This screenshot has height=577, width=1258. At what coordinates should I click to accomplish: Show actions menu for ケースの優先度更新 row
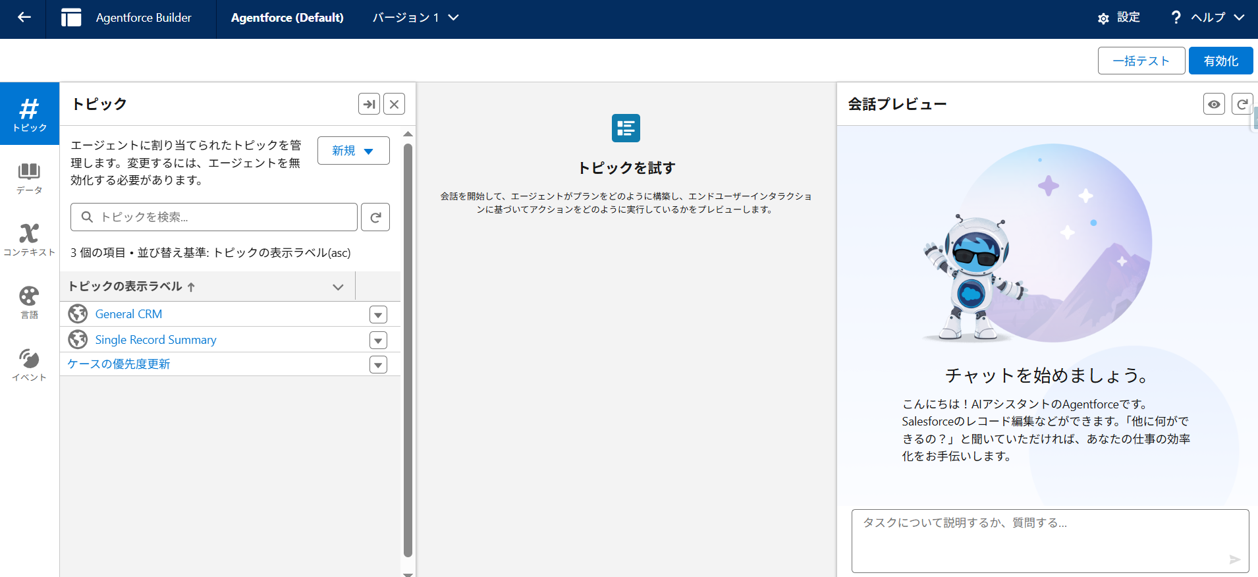click(378, 365)
